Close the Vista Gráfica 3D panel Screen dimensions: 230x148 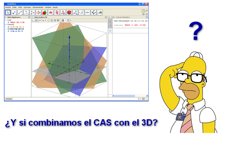(106, 17)
